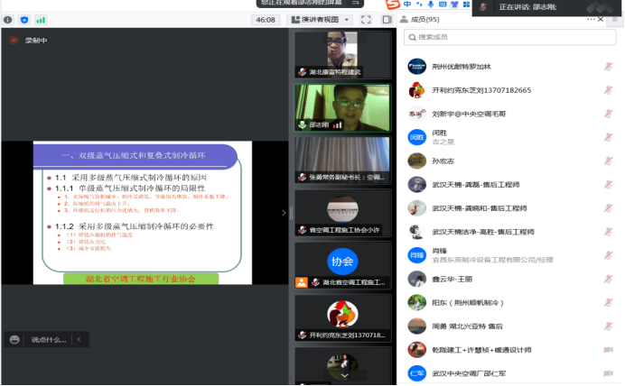Open the hamburger menu beside members panel
This screenshot has width=625, height=386.
coord(615,20)
